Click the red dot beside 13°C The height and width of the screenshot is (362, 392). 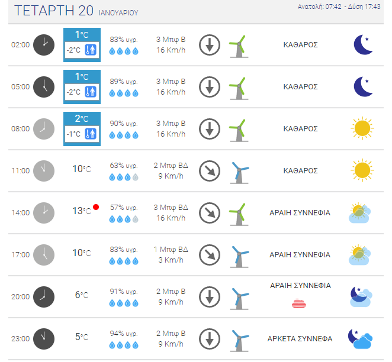click(96, 207)
